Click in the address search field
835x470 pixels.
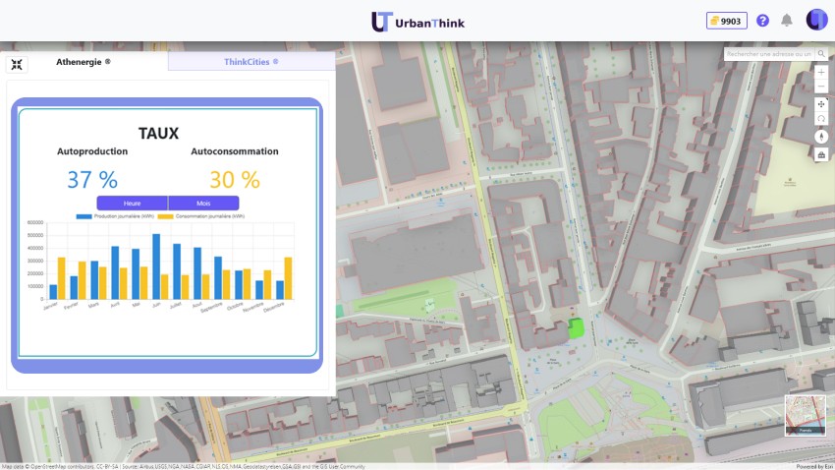[769, 54]
